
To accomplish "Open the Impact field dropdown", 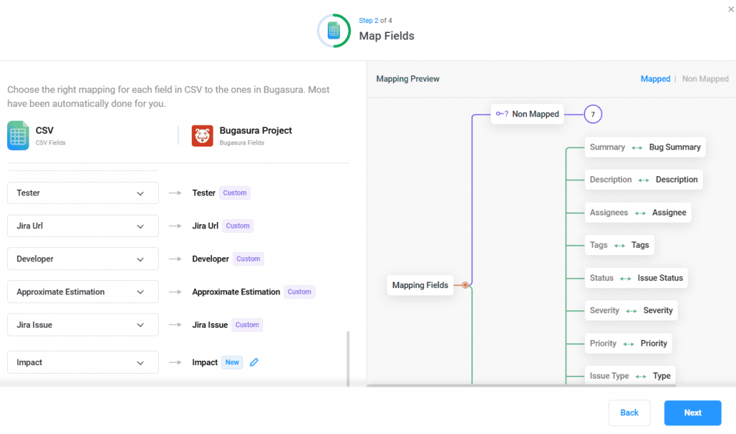I will [83, 362].
